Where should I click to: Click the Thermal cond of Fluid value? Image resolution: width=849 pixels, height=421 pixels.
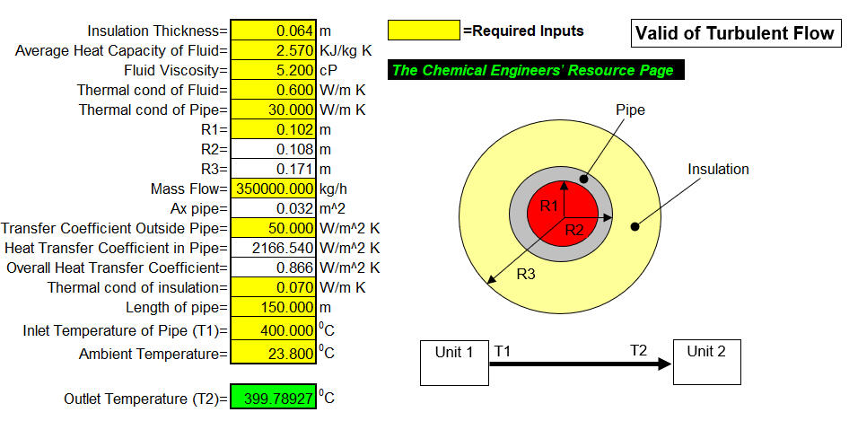(x=273, y=90)
